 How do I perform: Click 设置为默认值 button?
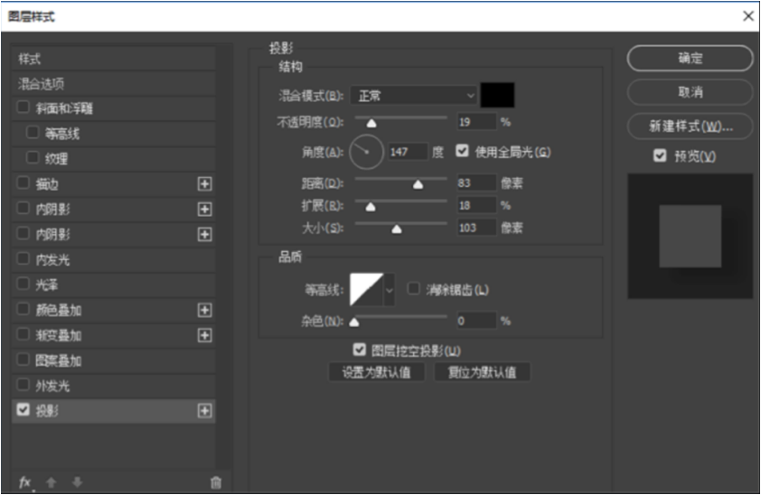(377, 372)
